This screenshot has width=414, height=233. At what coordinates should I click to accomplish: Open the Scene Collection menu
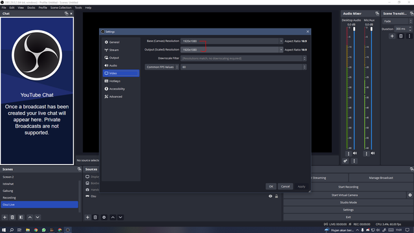pos(61,8)
